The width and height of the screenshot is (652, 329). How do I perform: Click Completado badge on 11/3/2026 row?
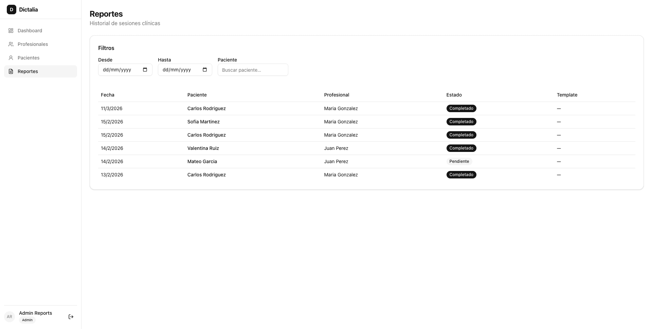(461, 108)
